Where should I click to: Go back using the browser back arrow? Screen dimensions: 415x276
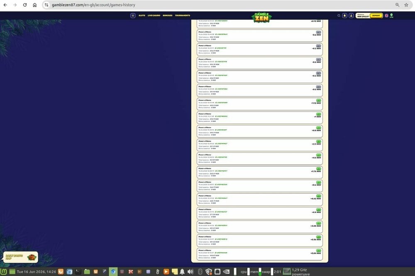(5, 5)
